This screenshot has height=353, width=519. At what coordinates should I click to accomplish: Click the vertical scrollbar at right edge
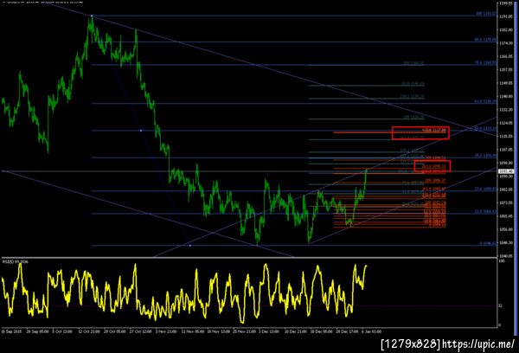click(516, 167)
